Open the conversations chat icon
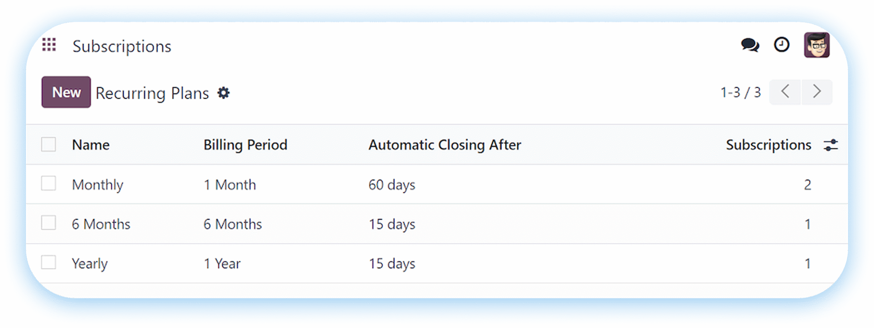 (x=750, y=45)
